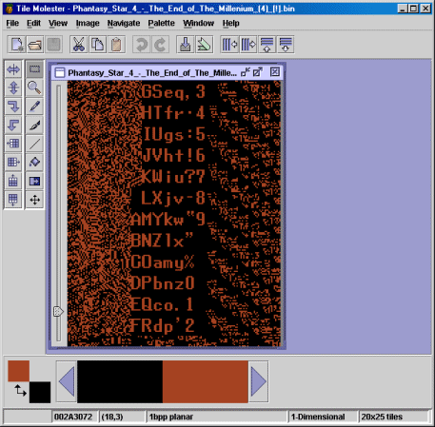The image size is (435, 427).
Task: Select the Zoom magnifier tool
Action: pos(34,87)
